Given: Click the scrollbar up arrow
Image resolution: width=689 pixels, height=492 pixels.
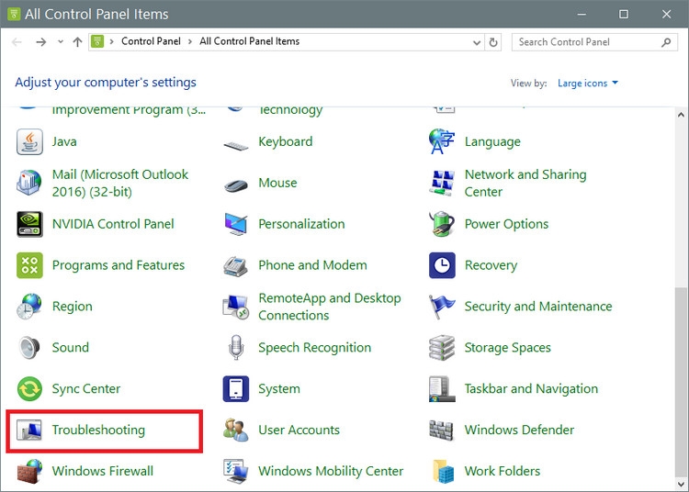Looking at the screenshot, I should 681,115.
